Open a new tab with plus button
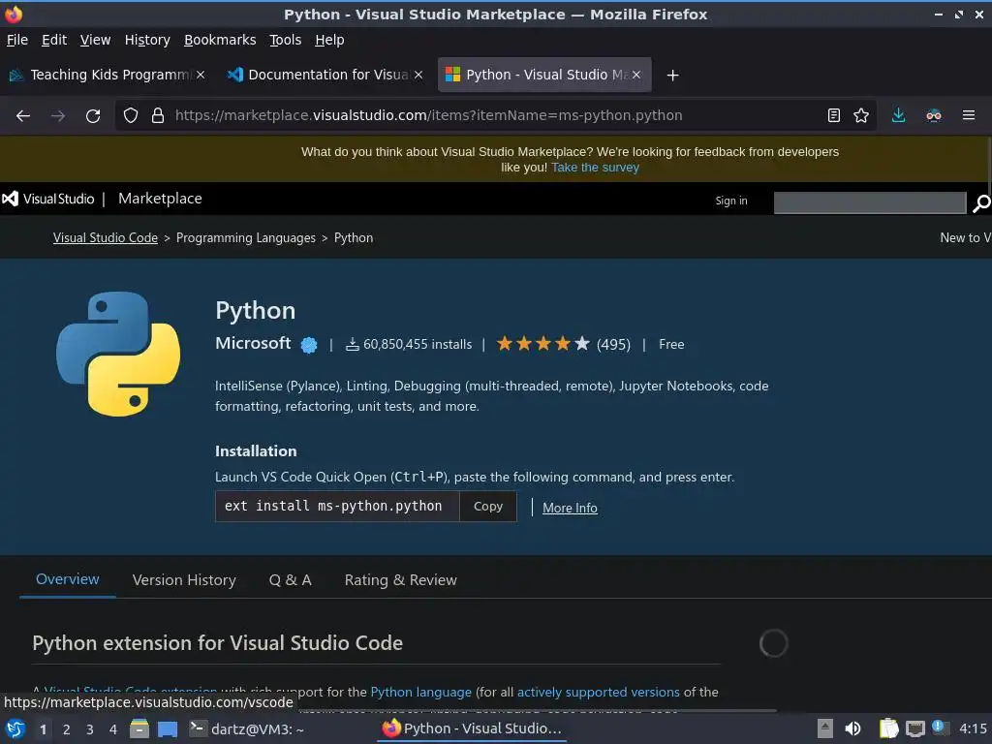This screenshot has height=744, width=992. click(x=673, y=76)
